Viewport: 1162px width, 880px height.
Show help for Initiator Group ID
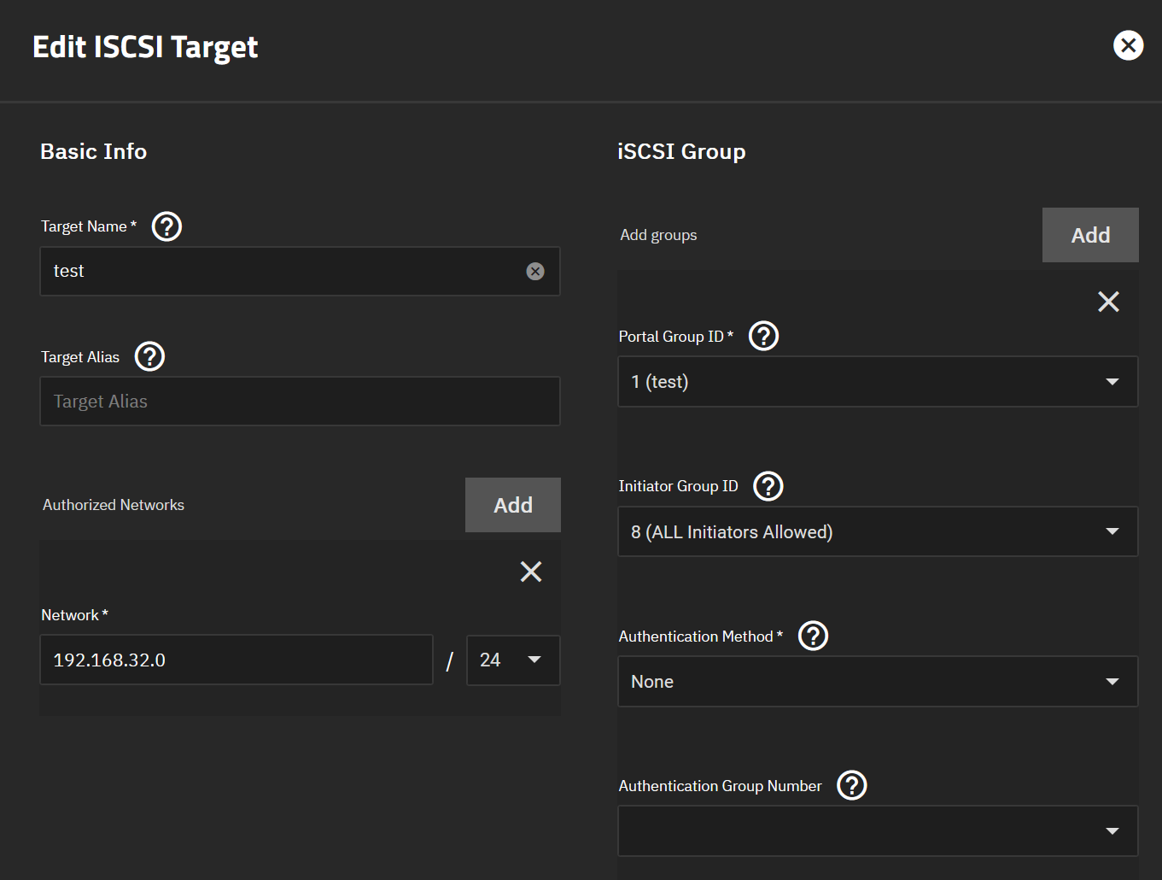click(768, 486)
